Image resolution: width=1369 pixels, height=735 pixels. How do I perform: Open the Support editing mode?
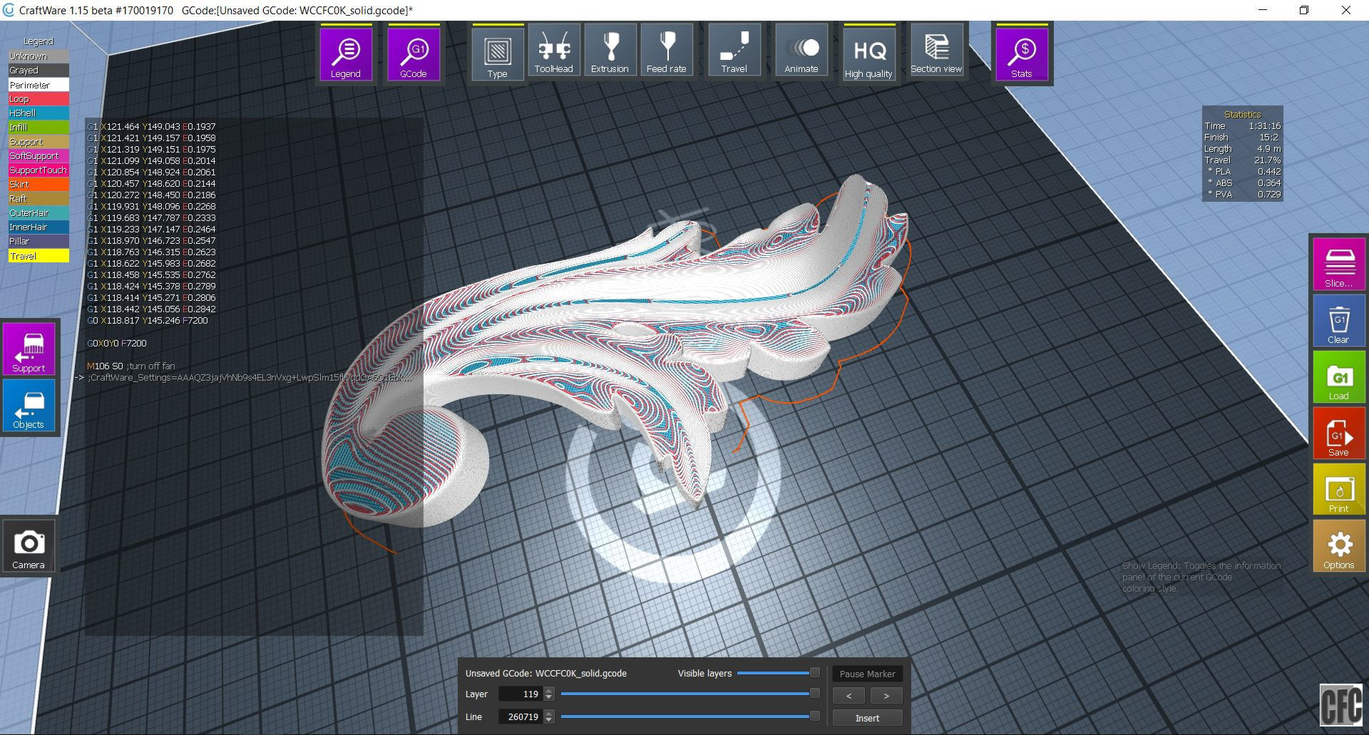coord(29,349)
